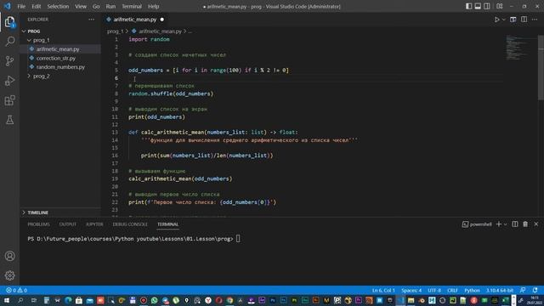Close the unsaved arifmetic_mean.py tab dot
The height and width of the screenshot is (306, 544).
(162, 20)
